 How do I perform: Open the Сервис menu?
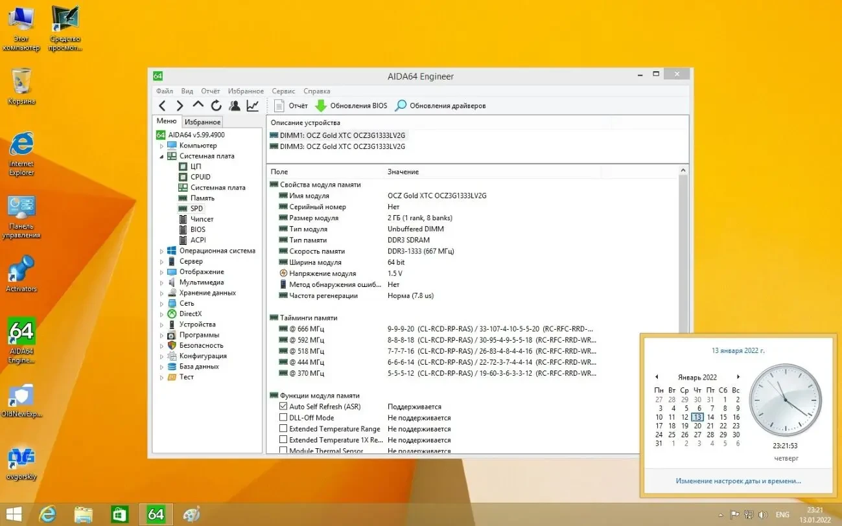(283, 91)
